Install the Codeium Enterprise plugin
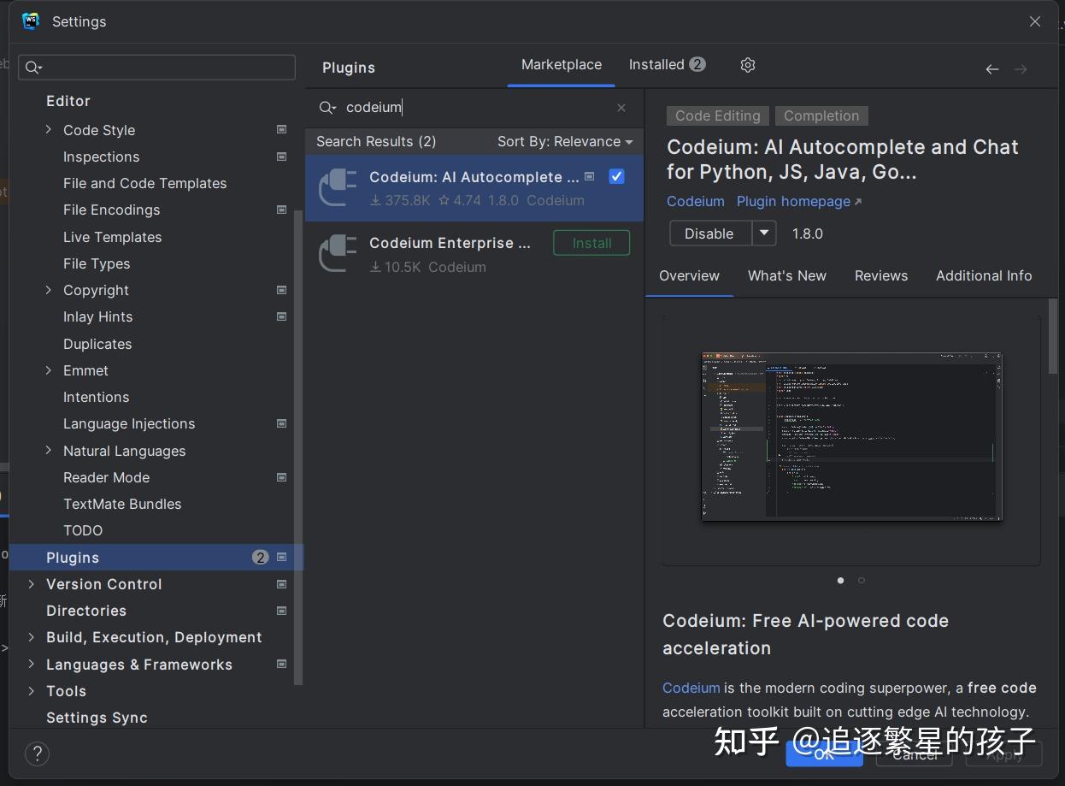1065x786 pixels. coord(591,243)
